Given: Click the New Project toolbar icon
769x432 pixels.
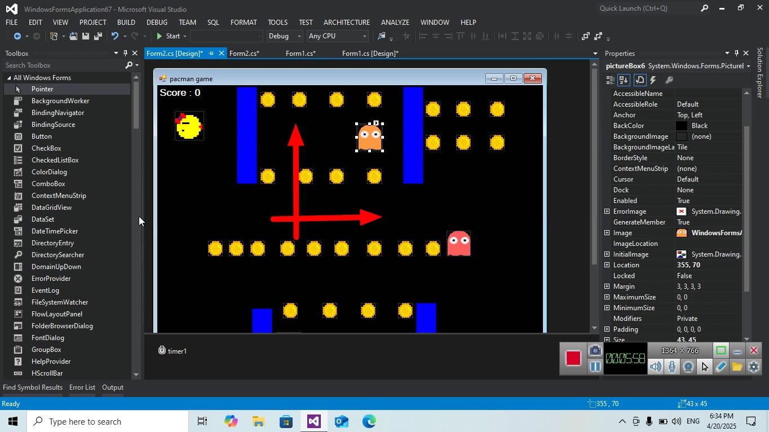Looking at the screenshot, I should (x=54, y=36).
